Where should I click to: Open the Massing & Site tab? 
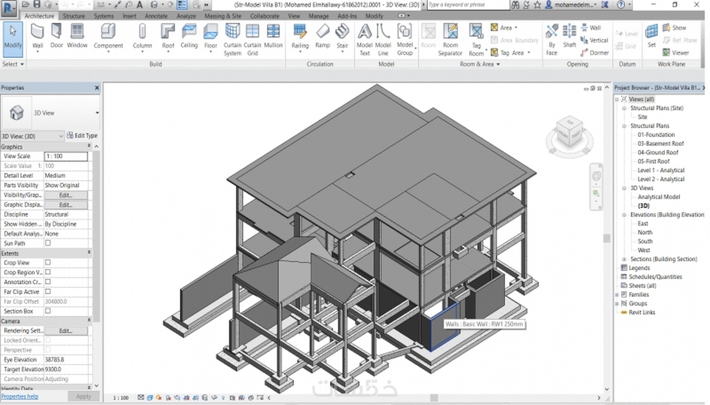click(223, 16)
